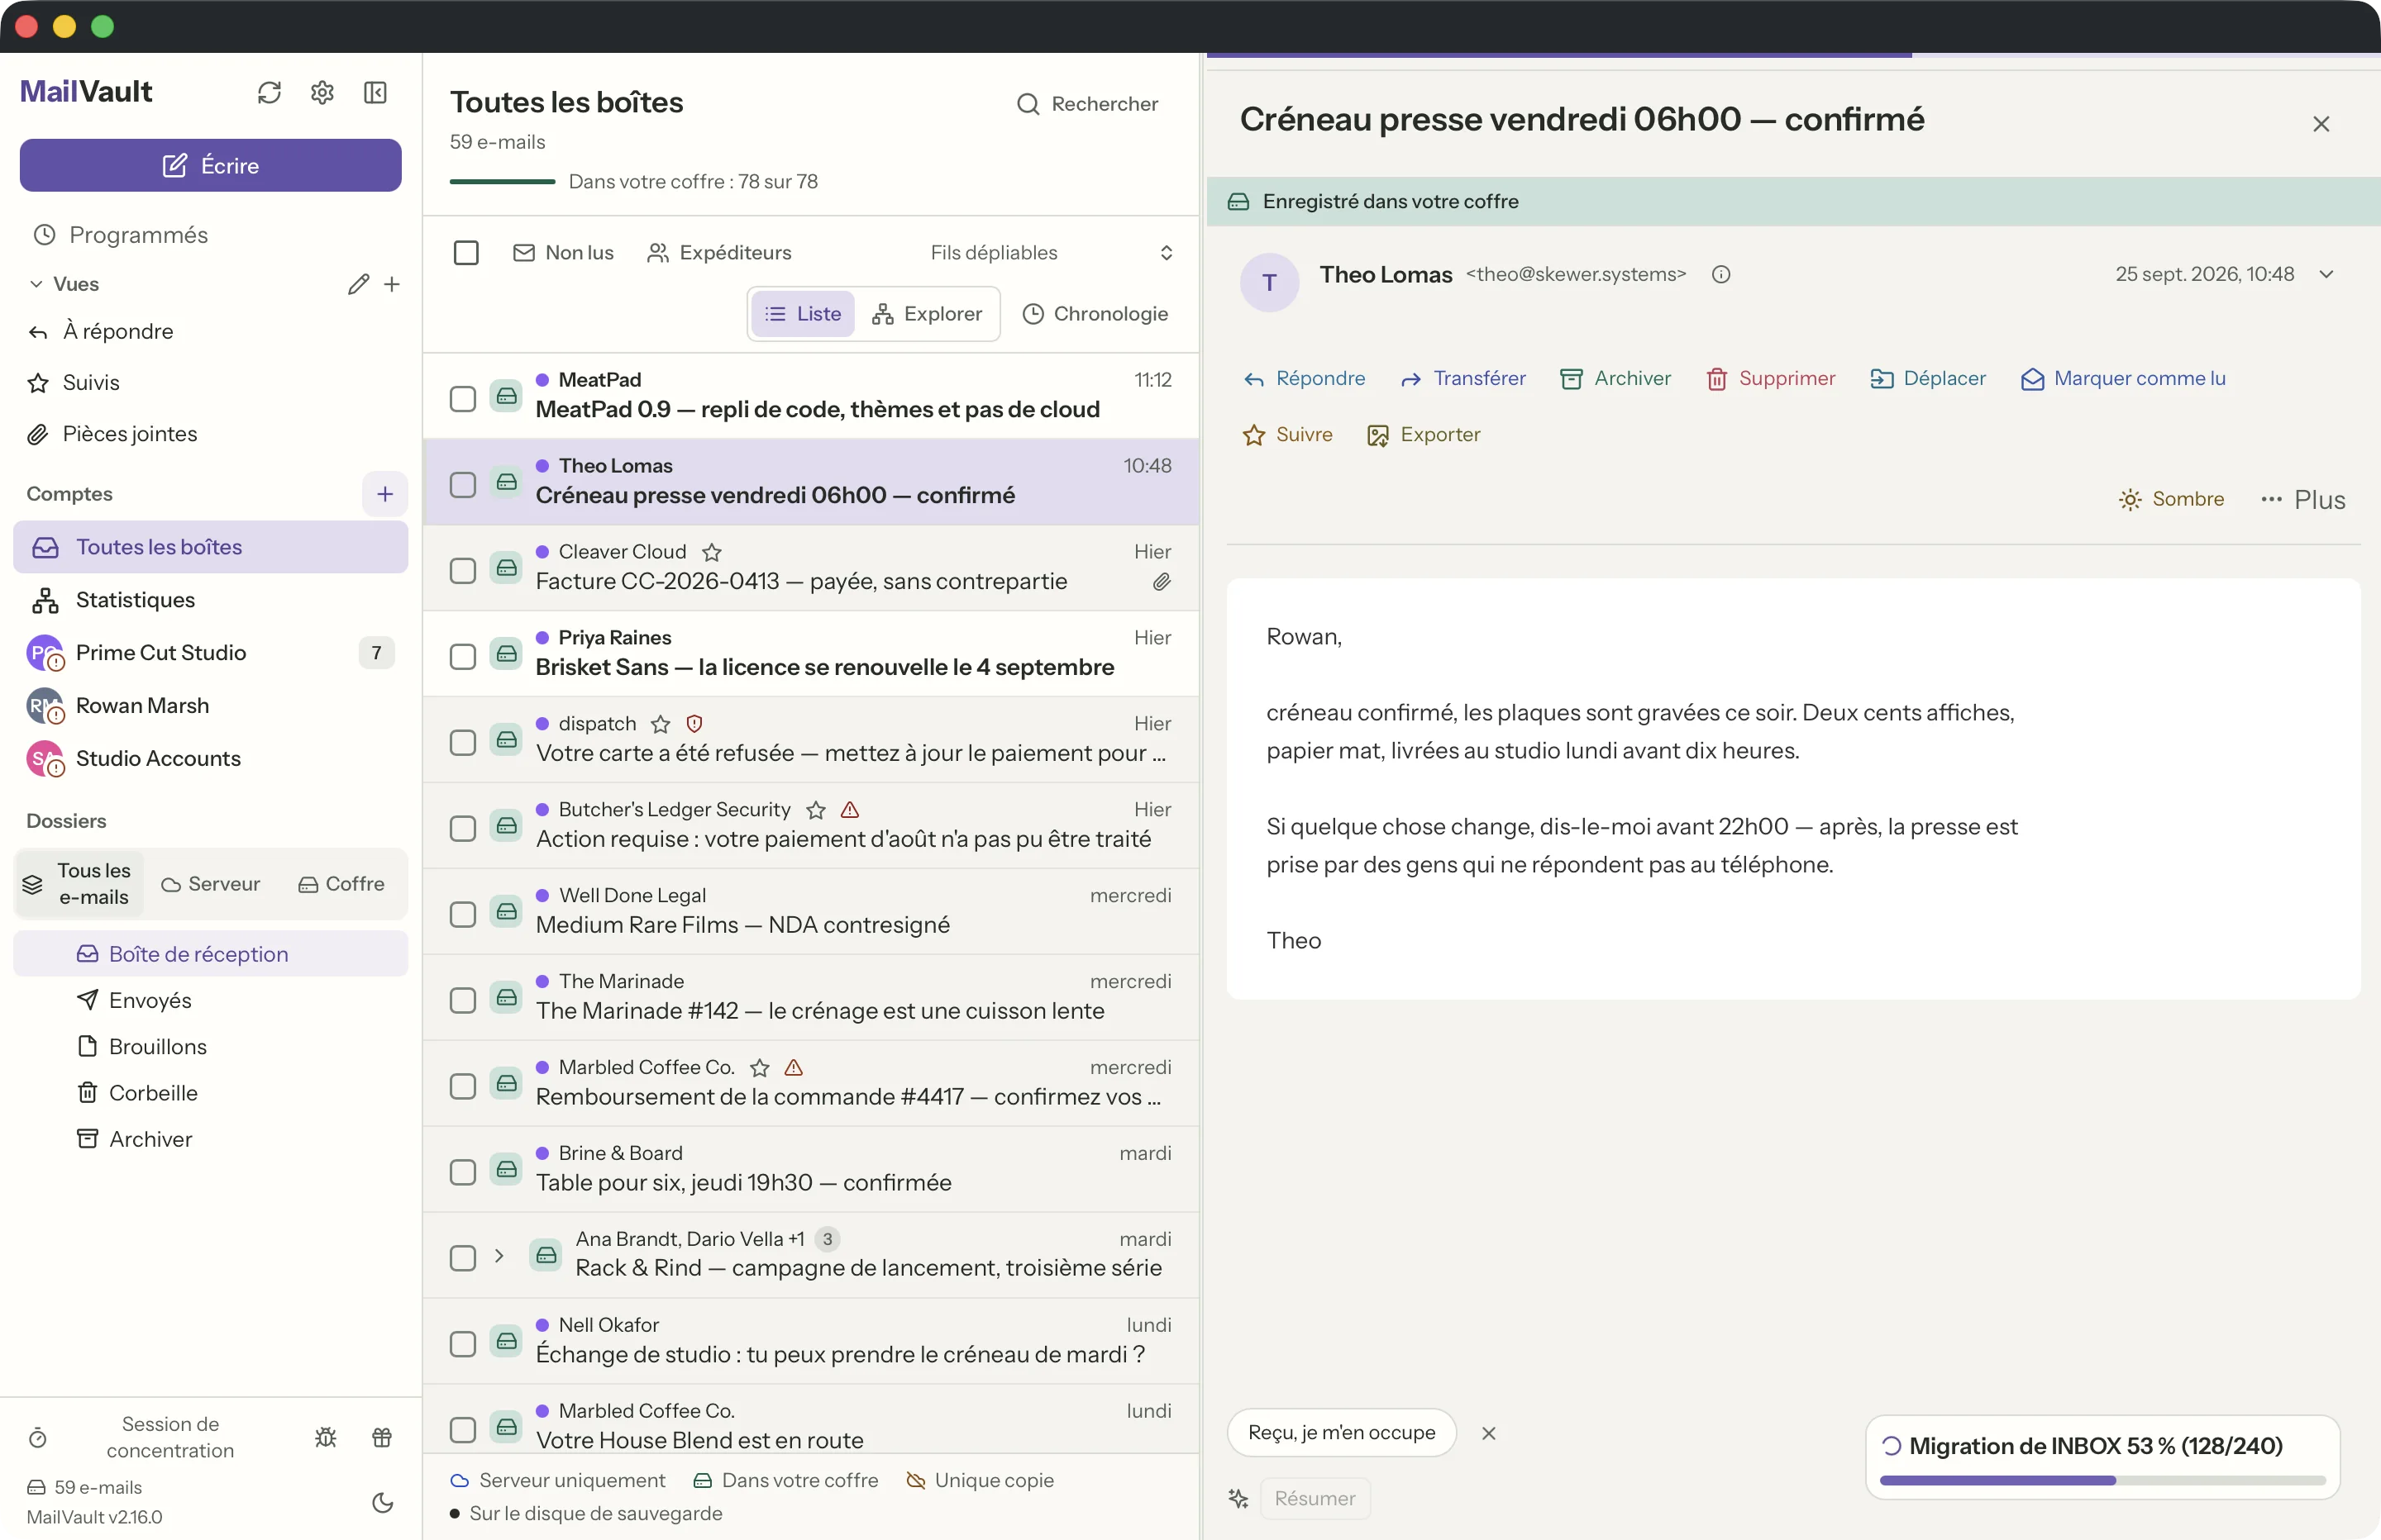
Task: Select checkbox for Cleaver Cloud invoice email
Action: click(x=462, y=571)
